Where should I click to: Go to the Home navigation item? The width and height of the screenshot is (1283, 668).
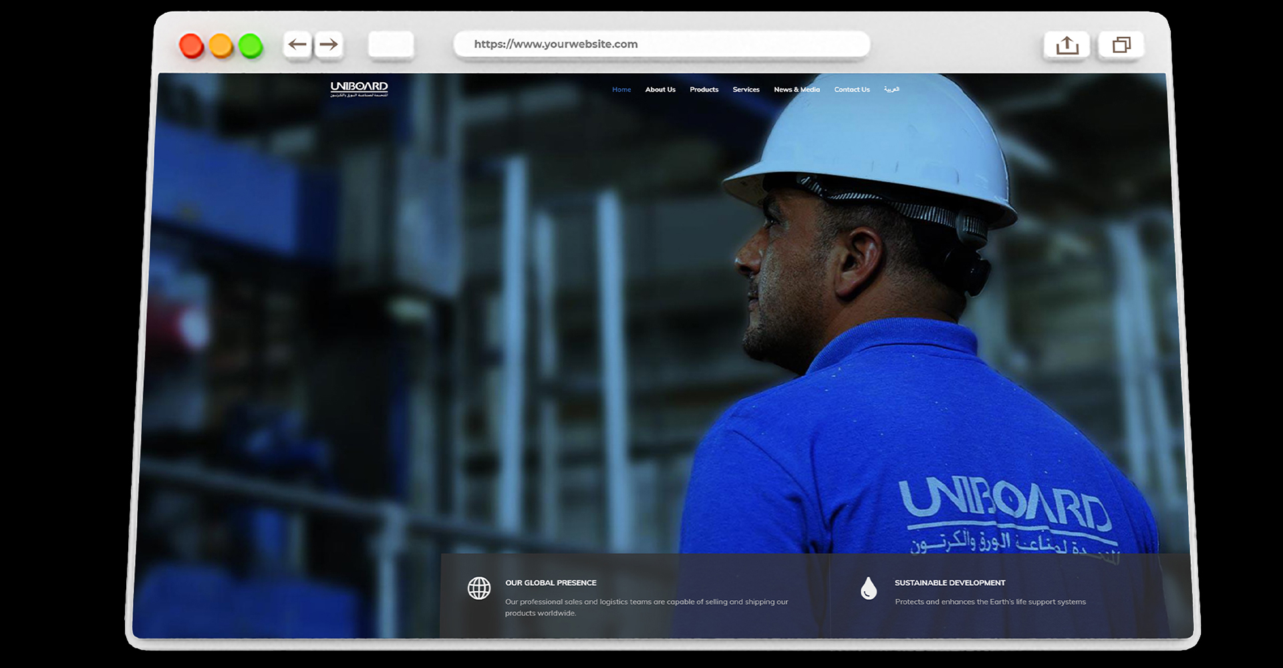pos(621,90)
